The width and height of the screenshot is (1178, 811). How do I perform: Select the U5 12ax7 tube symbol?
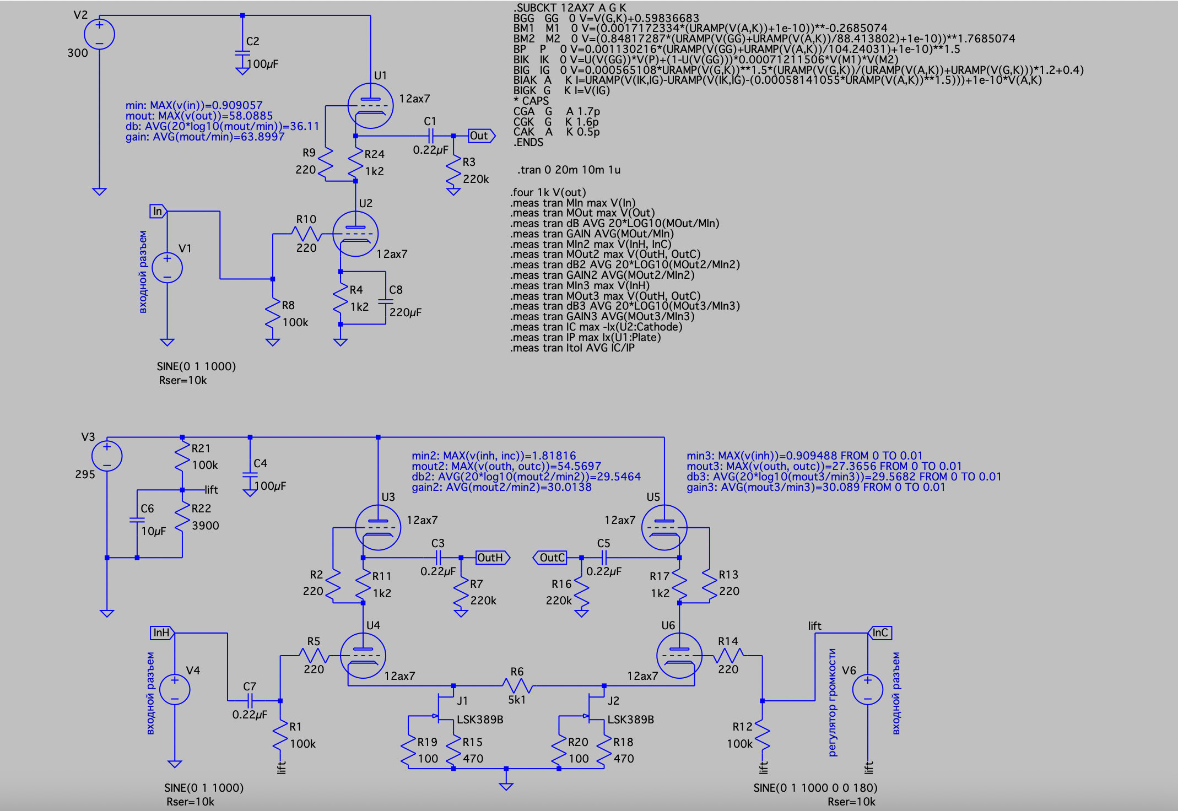coord(664,527)
